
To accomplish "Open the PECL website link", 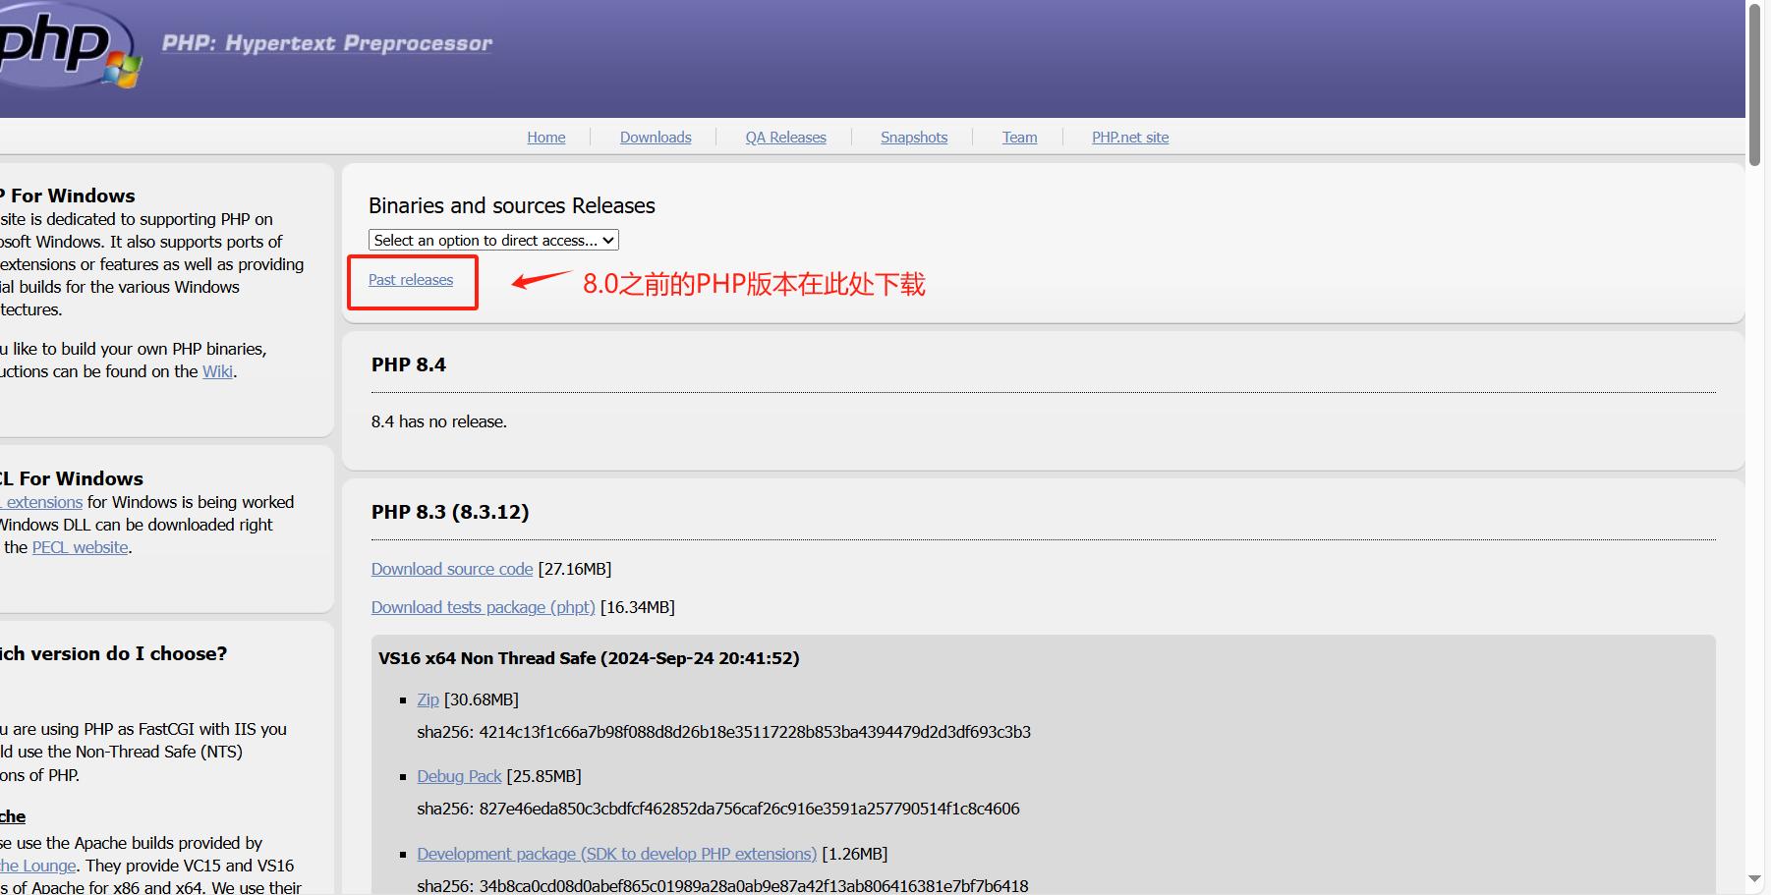I will point(81,547).
